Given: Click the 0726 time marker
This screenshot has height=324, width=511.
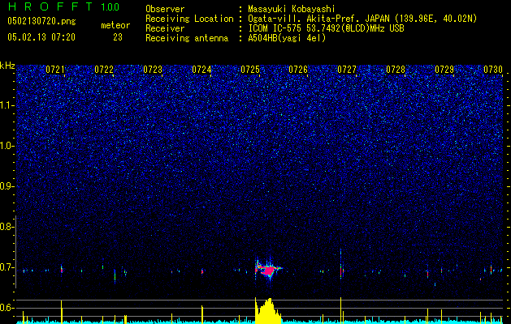Looking at the screenshot, I should (298, 70).
